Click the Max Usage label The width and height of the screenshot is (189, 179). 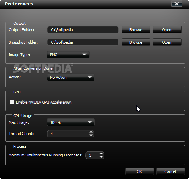click(19, 122)
